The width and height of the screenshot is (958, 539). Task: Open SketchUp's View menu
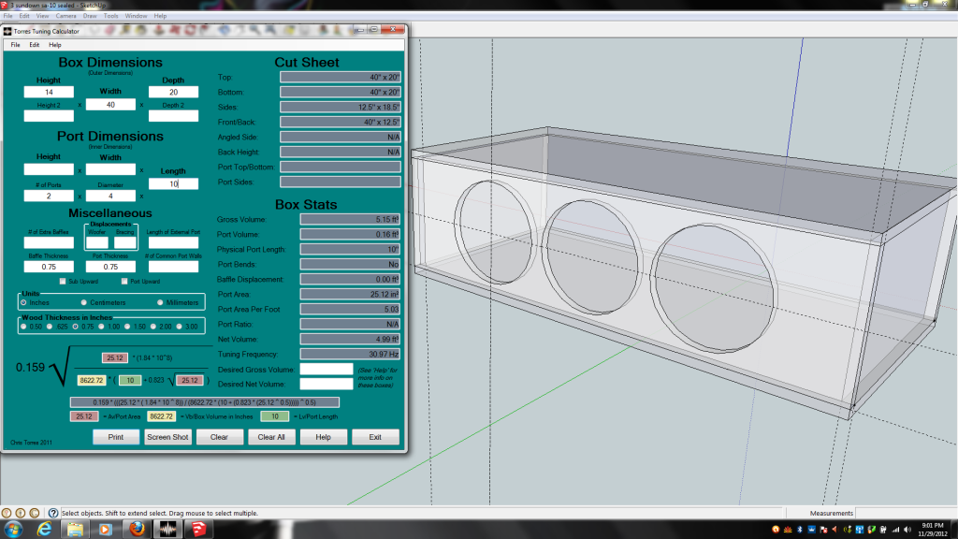(x=42, y=16)
